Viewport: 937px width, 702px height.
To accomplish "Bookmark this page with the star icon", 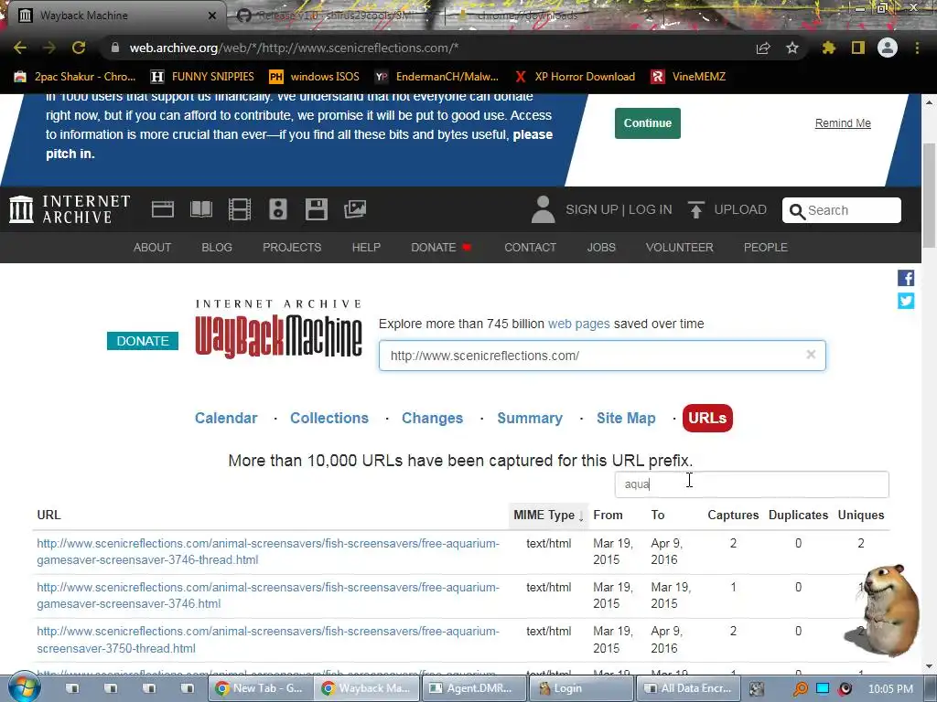I will click(792, 48).
